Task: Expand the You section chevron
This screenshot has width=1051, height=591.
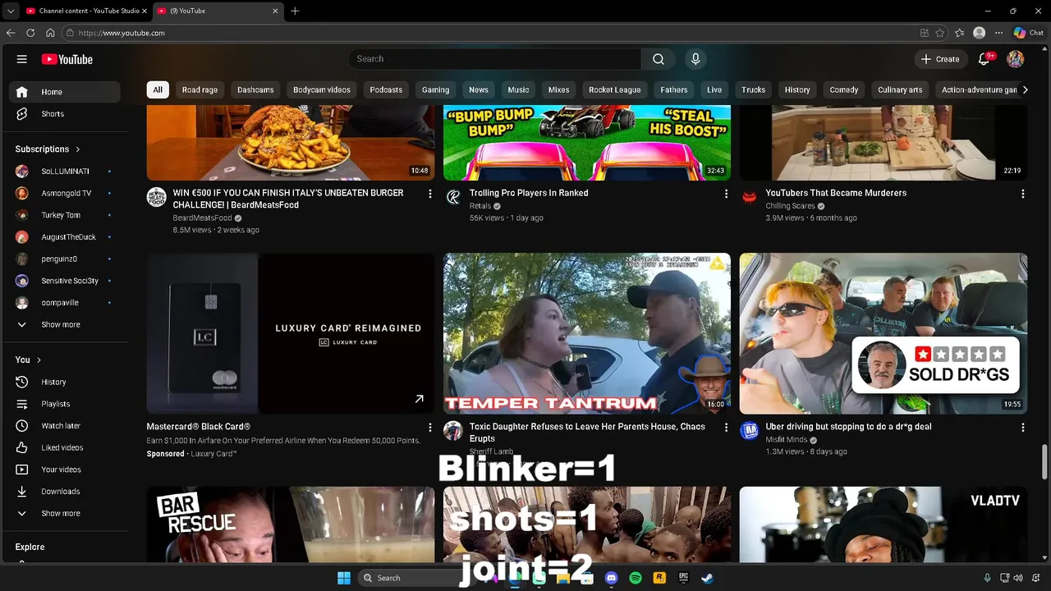Action: coord(39,360)
